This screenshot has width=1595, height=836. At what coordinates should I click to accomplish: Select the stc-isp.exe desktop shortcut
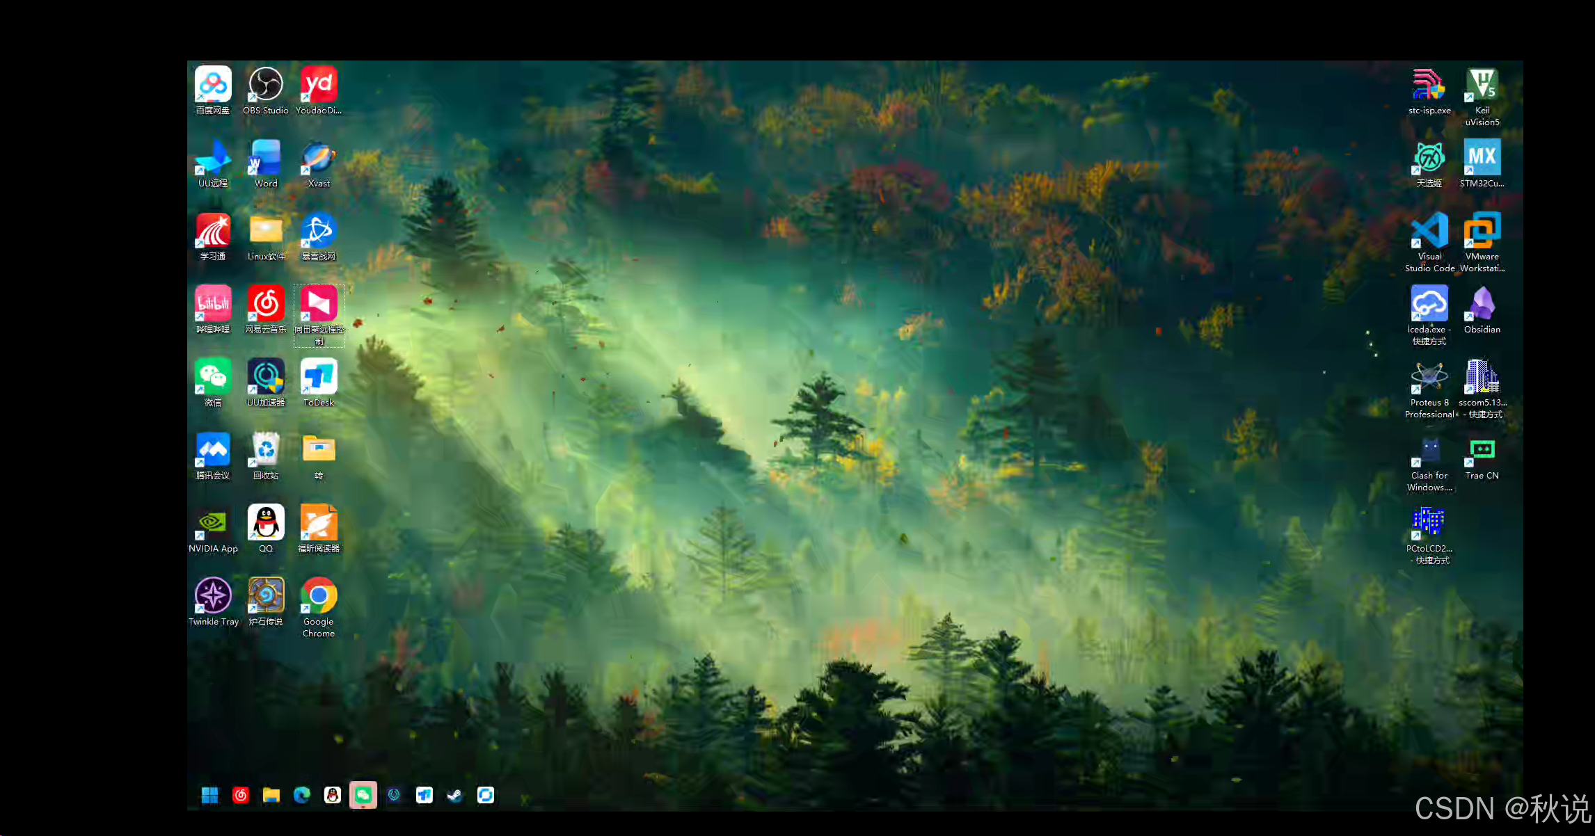coord(1429,86)
